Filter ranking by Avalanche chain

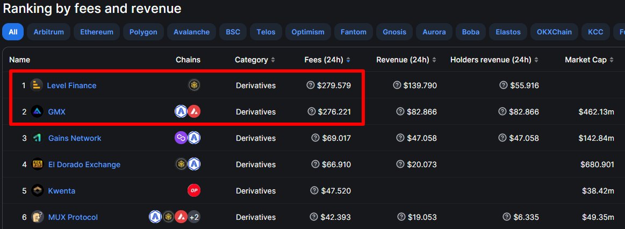point(191,32)
